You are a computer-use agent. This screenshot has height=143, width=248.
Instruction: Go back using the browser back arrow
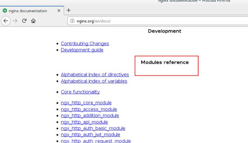(x=6, y=21)
